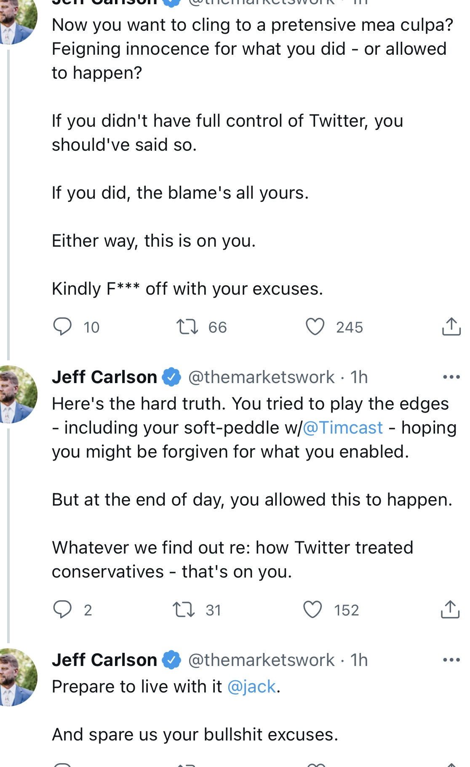Share the 'Kindly F*** off' tweet
470x767 pixels.
click(x=451, y=326)
